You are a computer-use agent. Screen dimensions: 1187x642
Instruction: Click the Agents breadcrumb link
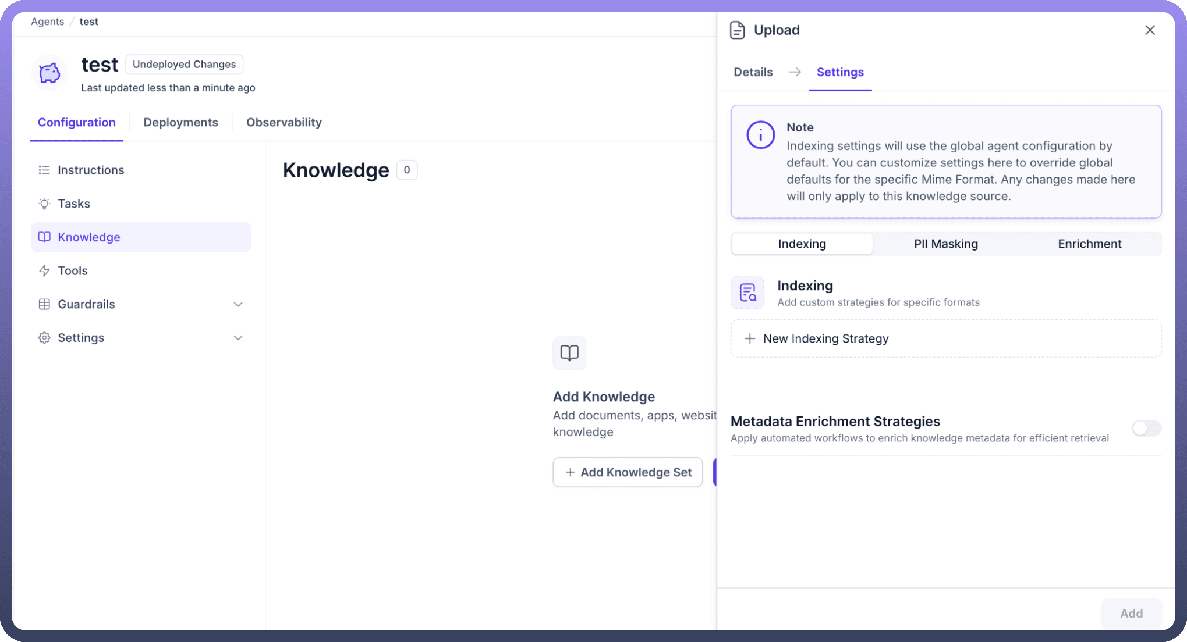click(x=47, y=22)
